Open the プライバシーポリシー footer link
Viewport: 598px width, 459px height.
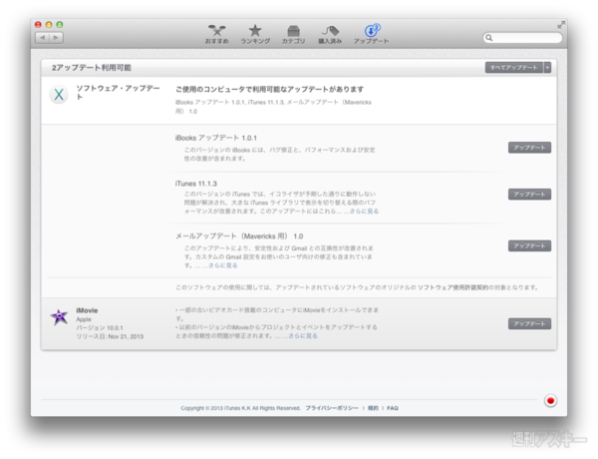(x=332, y=408)
